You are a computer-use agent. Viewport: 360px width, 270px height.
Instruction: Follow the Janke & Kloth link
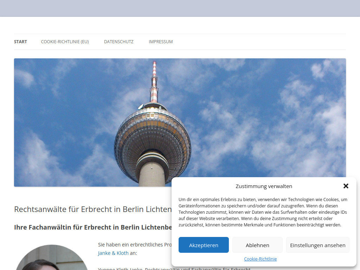coord(113,253)
